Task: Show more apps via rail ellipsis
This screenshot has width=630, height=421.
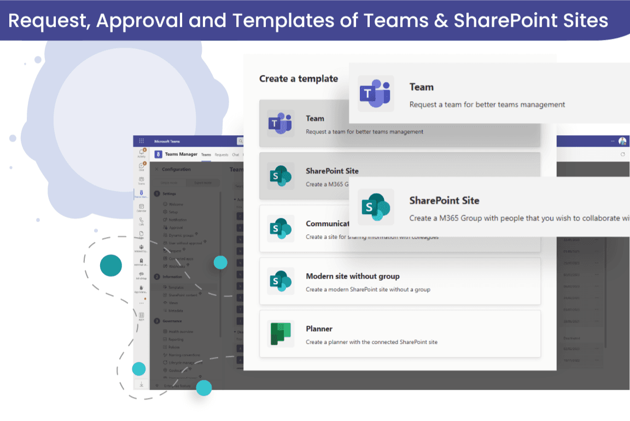Action: [x=142, y=303]
